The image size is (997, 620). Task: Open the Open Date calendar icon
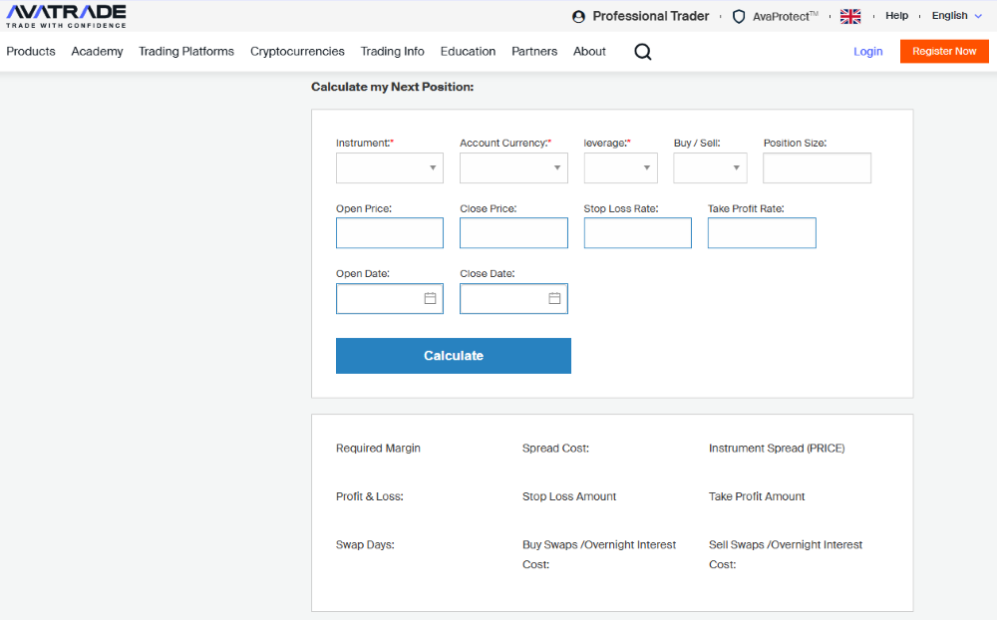click(x=431, y=298)
